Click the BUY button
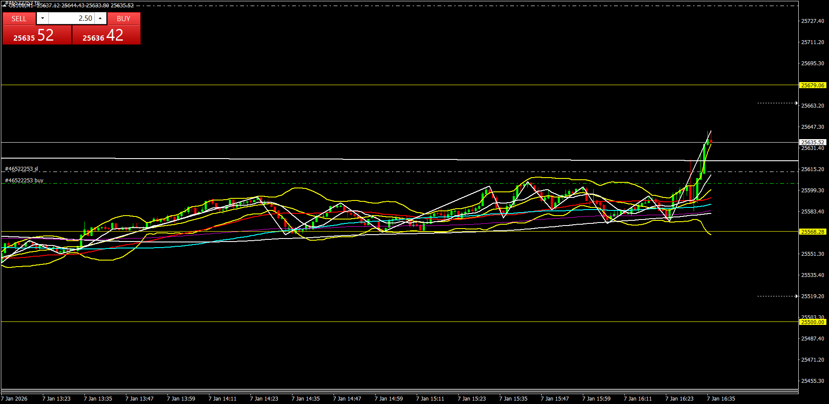 [x=123, y=19]
